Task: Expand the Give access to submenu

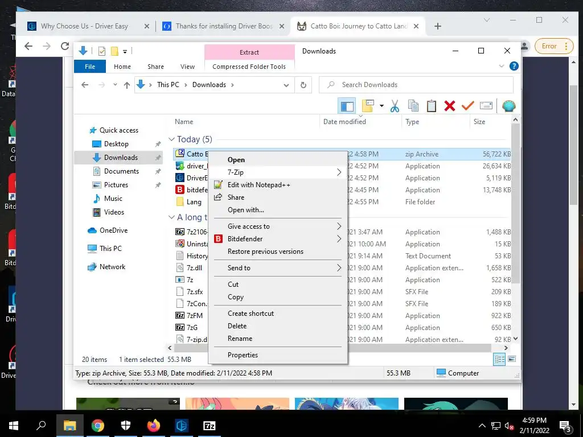Action: pos(278,226)
